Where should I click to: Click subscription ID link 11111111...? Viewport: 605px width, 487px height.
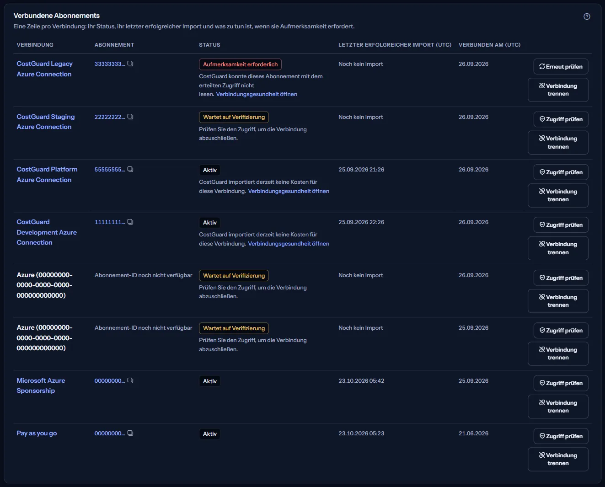[110, 222]
